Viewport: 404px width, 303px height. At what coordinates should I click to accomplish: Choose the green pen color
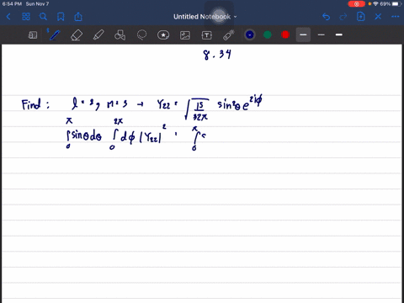(x=268, y=35)
